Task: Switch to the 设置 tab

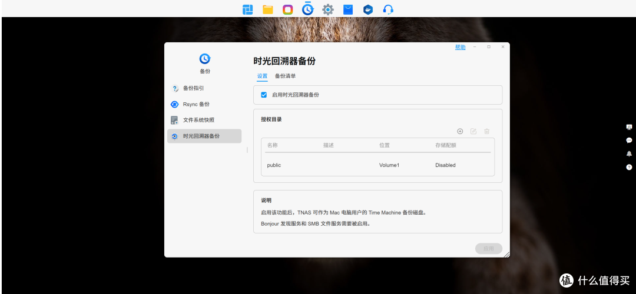Action: pyautogui.click(x=263, y=76)
